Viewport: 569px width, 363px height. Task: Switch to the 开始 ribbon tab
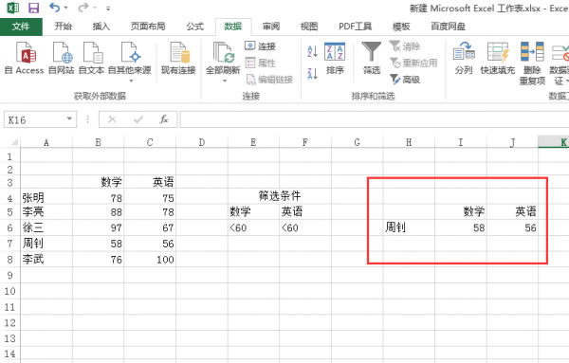click(x=64, y=27)
